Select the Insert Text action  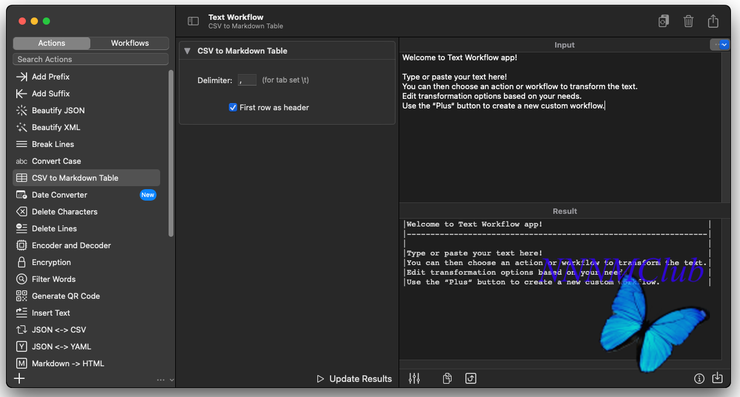(x=87, y=313)
